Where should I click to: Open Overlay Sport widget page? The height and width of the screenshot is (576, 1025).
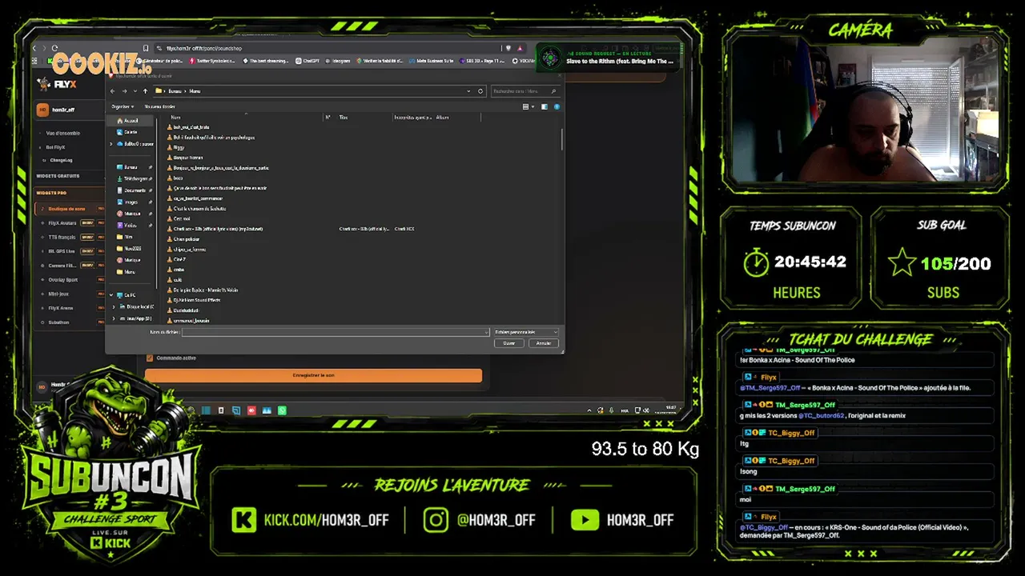click(x=63, y=280)
